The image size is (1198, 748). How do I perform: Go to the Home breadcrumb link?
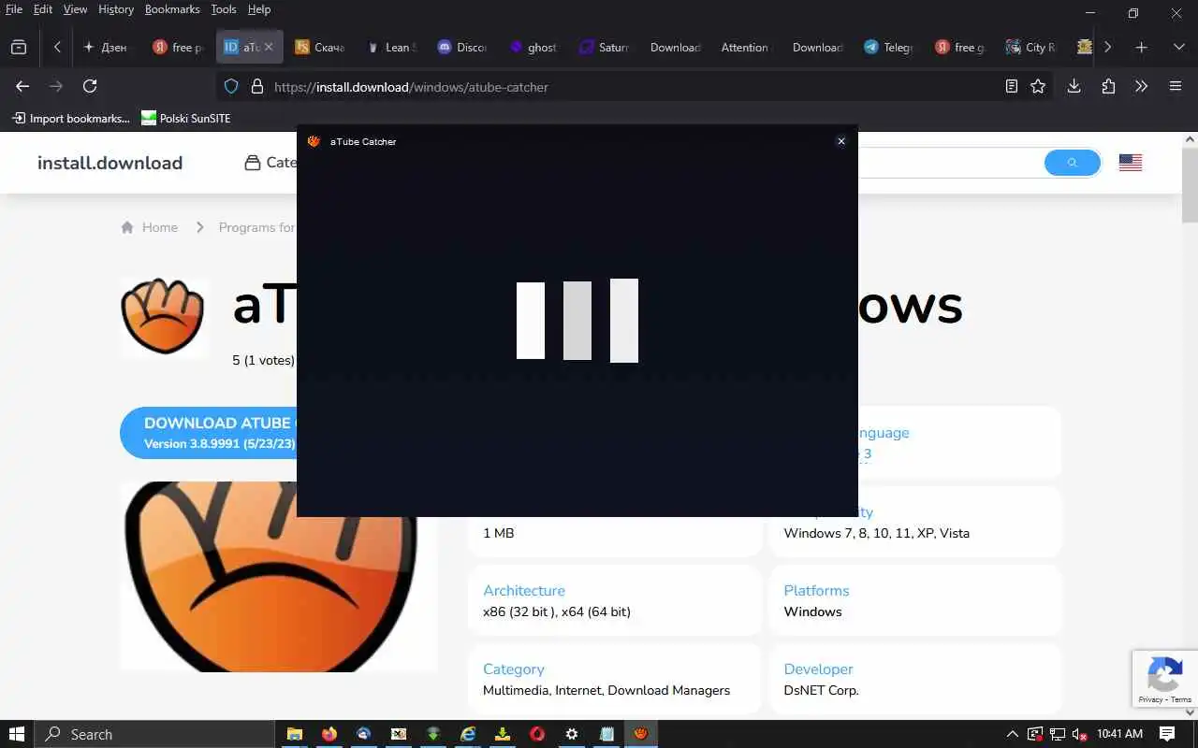tap(149, 227)
